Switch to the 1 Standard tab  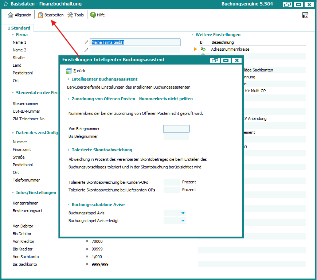[19, 28]
